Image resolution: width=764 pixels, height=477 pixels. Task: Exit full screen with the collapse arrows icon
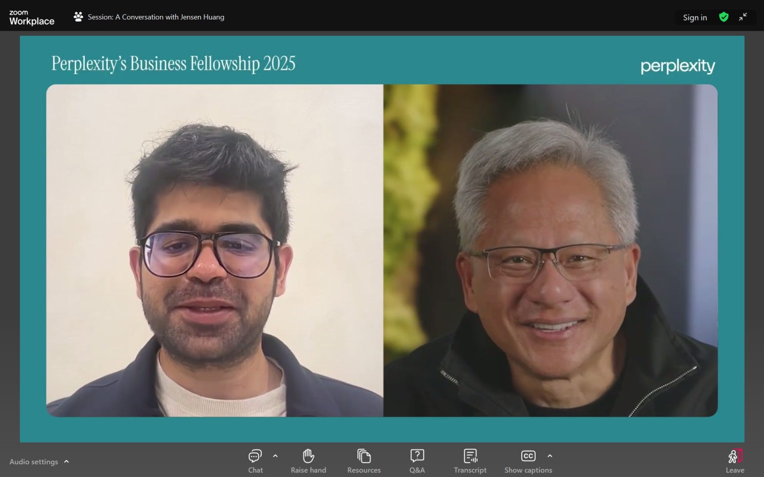[x=743, y=17]
